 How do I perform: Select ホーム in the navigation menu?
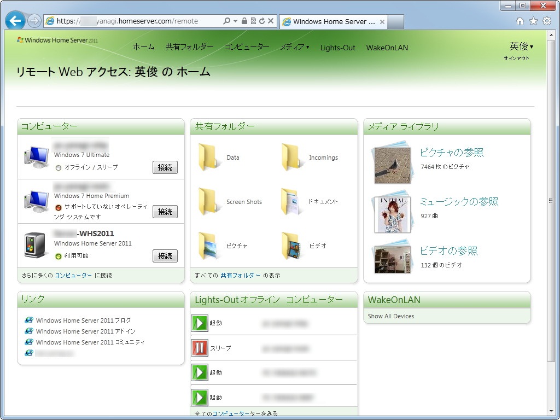pyautogui.click(x=143, y=48)
